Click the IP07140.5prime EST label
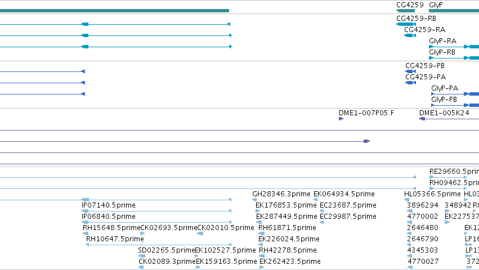Viewport: 479px width, 270px height. coord(109,205)
